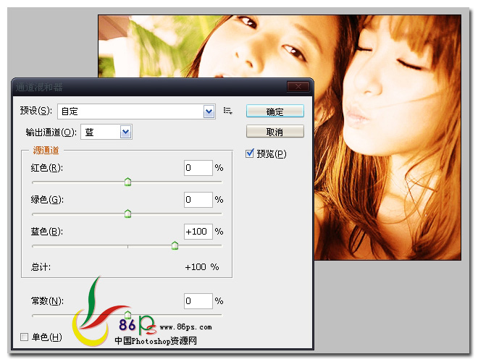Image resolution: width=478 pixels, height=362 pixels.
Task: Focus the 红色(R) percentage input field
Action: point(198,168)
